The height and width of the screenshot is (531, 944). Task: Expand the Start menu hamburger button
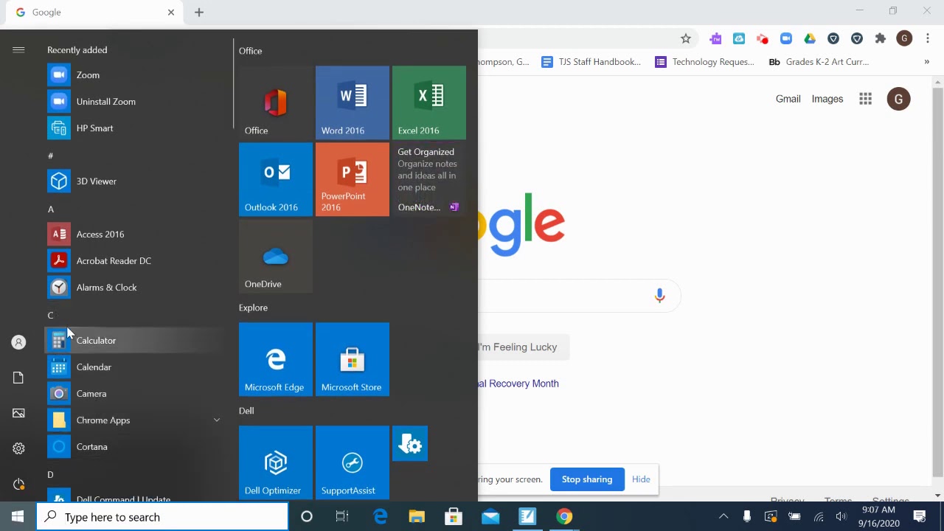click(x=18, y=50)
